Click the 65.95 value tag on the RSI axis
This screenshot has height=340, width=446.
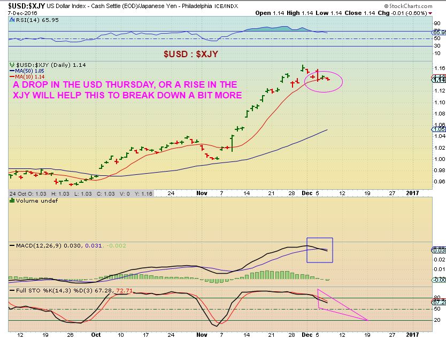pyautogui.click(x=439, y=32)
